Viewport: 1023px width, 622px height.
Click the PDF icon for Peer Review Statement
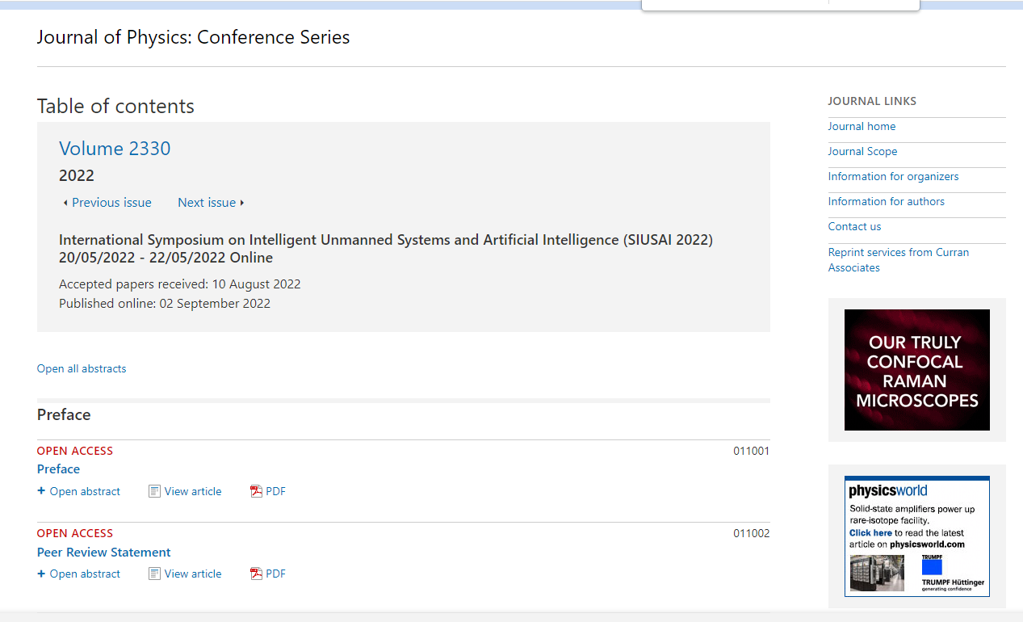pos(256,574)
